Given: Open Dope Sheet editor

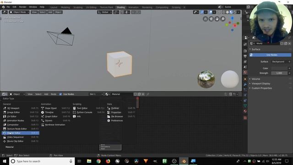Looking at the screenshot, I should click(55, 108).
